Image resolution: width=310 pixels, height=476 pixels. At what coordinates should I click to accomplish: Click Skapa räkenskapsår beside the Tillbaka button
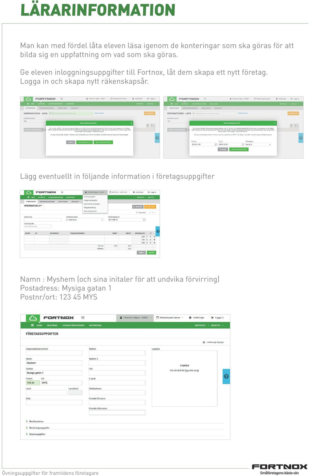tap(239, 150)
